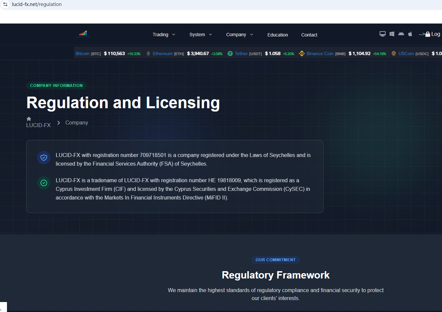Expand the System dropdown menu
The width and height of the screenshot is (442, 312).
[200, 35]
